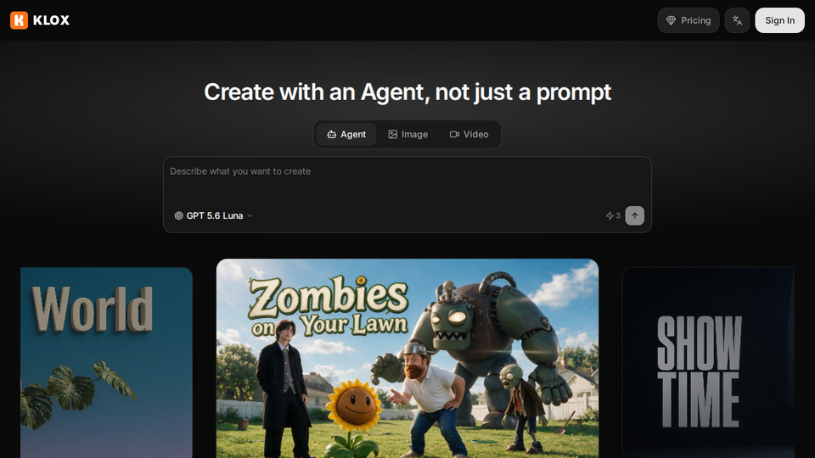Screen dimensions: 815x458
Task: Click the KLOX brand name text
Action: (51, 20)
